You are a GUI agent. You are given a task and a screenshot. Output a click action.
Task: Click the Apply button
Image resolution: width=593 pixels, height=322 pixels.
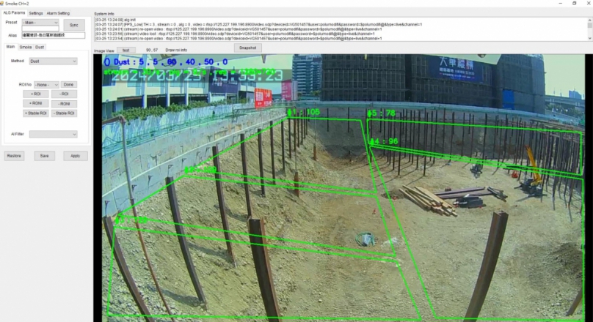point(75,156)
